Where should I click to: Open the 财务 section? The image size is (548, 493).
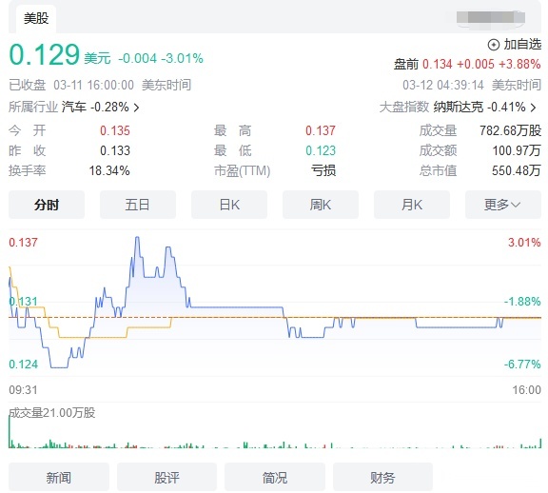pos(382,477)
